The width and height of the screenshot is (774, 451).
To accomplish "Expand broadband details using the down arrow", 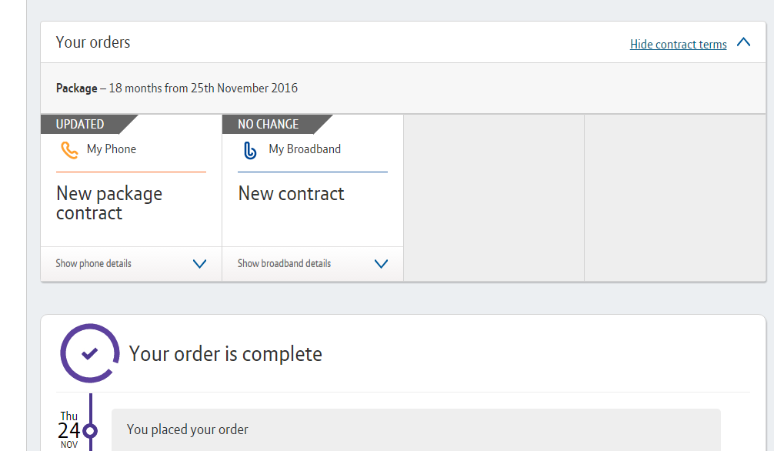I will pyautogui.click(x=381, y=264).
